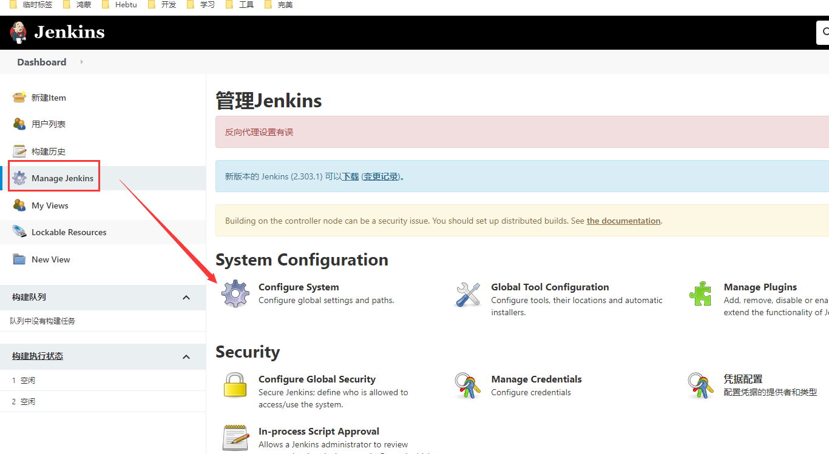Viewport: 829px width, 454px height.
Task: Open the 凭据配置 link text
Action: tap(743, 379)
